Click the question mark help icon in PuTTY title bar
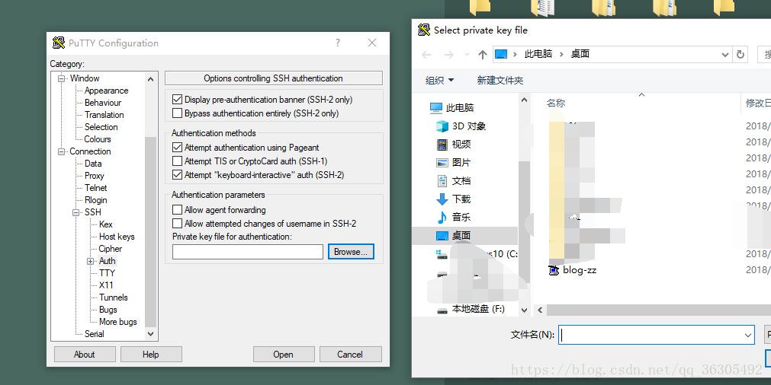This screenshot has height=385, width=771. pyautogui.click(x=338, y=43)
